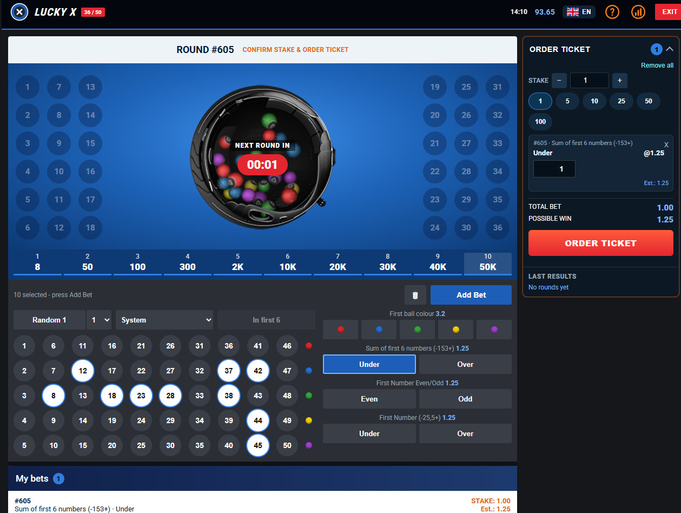Image resolution: width=681 pixels, height=513 pixels.
Task: Open the statistics bar chart icon
Action: coord(638,11)
